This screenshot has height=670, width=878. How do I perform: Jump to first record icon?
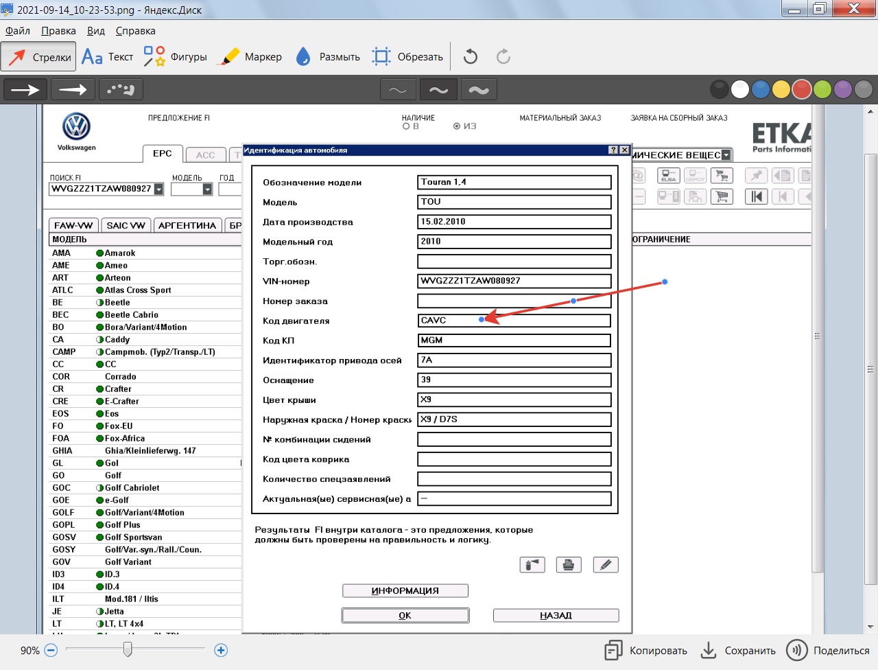click(x=756, y=197)
